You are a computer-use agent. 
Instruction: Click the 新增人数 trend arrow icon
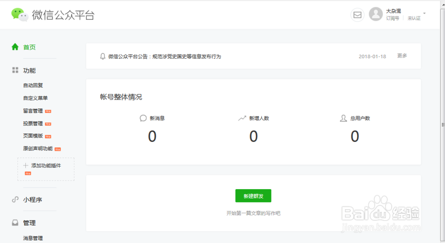242,118
